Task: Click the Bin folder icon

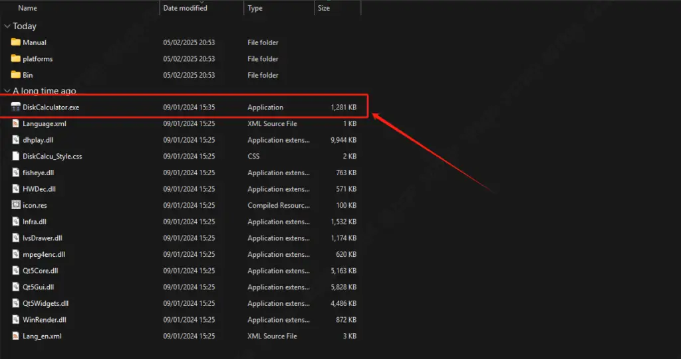Action: pos(16,75)
